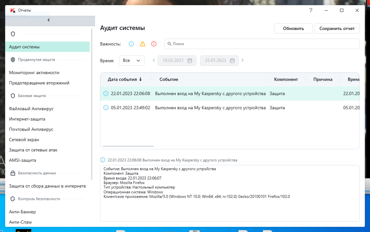Open calendar for end date 25.01.2023
370x232 pixels.
click(x=232, y=61)
